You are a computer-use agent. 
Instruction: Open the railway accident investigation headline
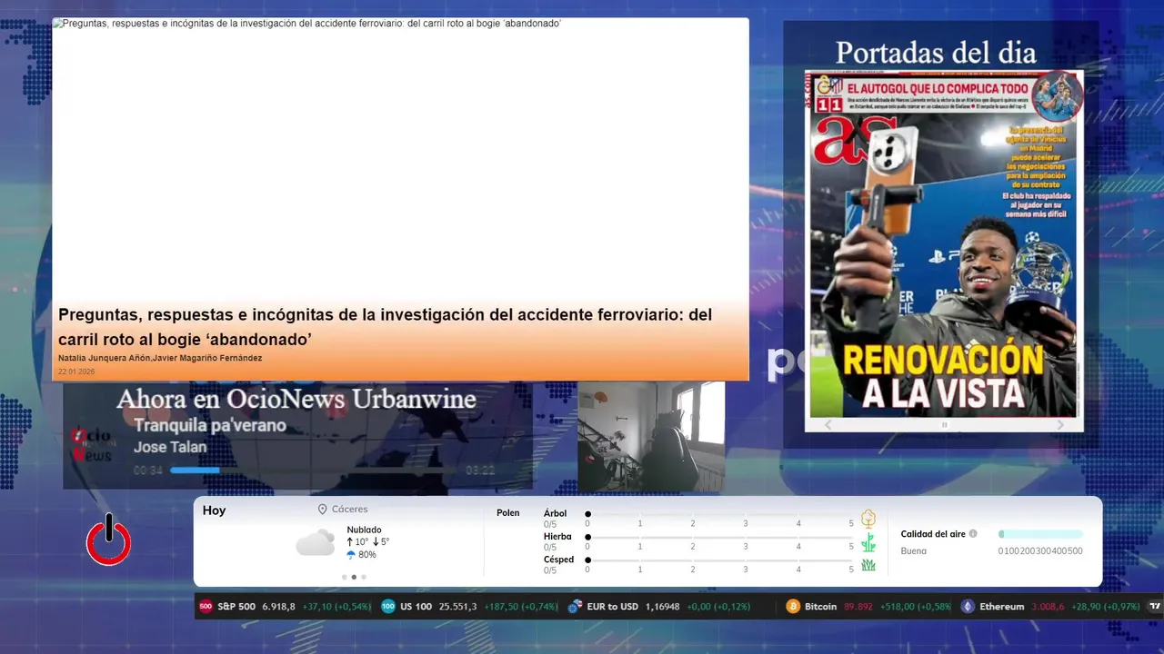385,327
